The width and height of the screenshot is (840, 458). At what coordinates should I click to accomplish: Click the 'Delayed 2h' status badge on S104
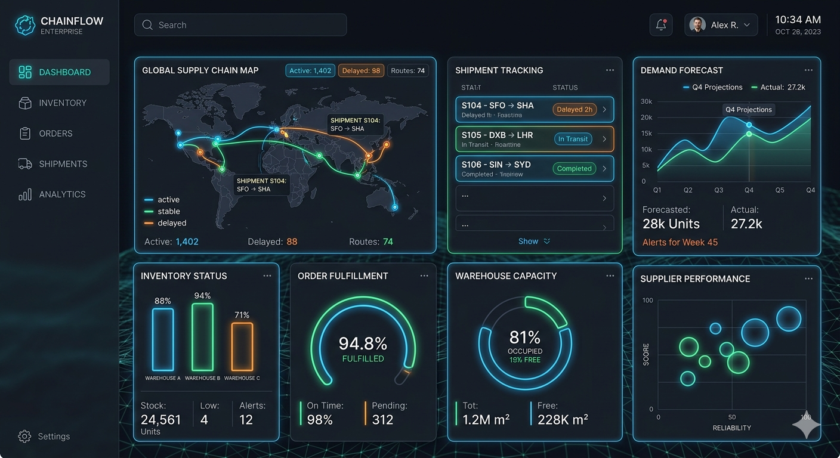tap(574, 109)
